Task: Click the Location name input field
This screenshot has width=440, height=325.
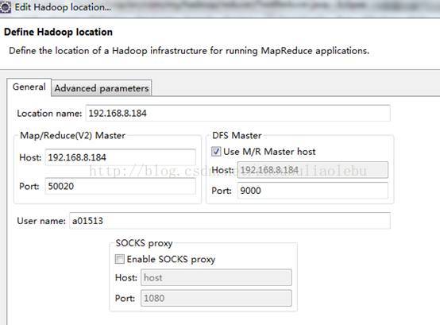Action: click(x=237, y=114)
